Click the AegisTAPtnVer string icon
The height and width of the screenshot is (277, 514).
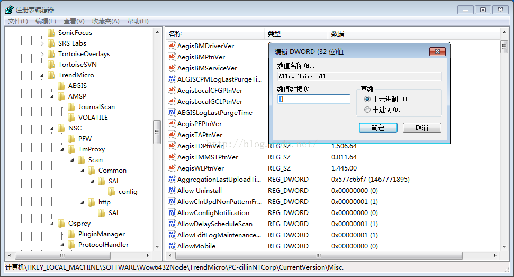tap(172, 135)
